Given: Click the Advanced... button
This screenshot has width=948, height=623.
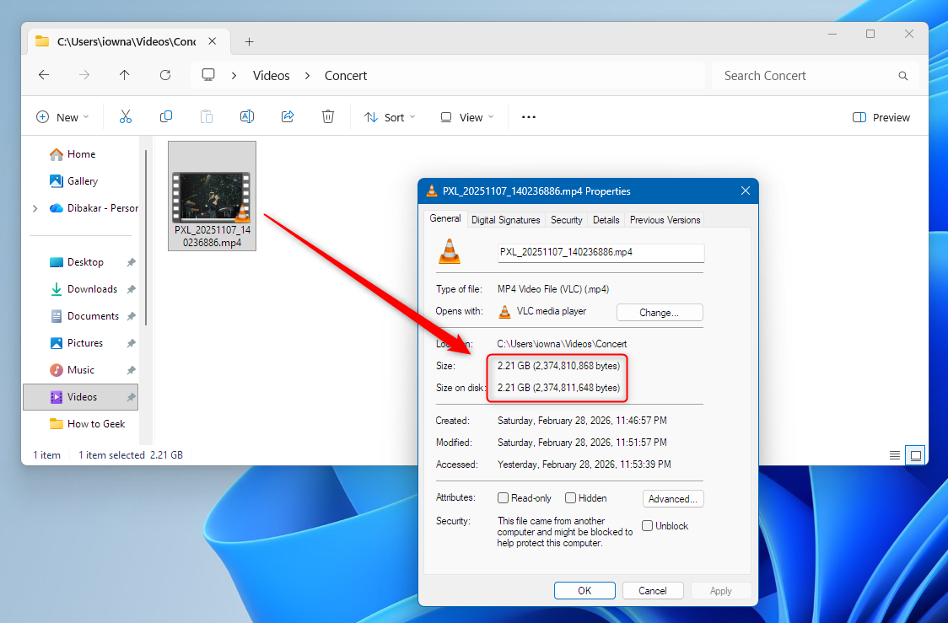Looking at the screenshot, I should (x=673, y=498).
